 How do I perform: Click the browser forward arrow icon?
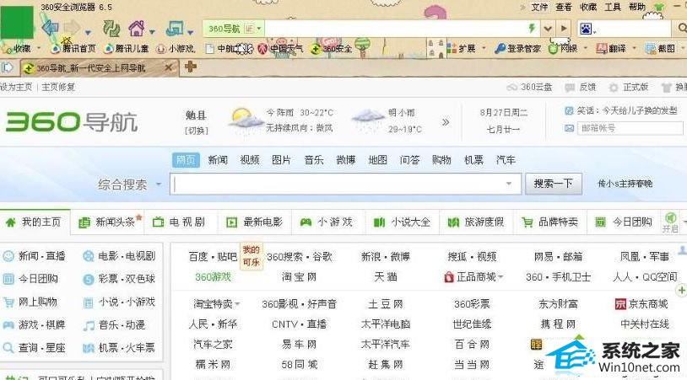click(x=73, y=29)
